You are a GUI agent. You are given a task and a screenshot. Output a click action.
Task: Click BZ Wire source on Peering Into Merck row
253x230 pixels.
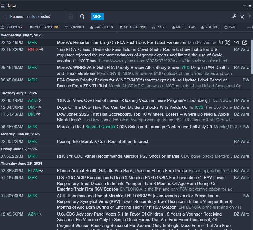pyautogui.click(x=242, y=142)
